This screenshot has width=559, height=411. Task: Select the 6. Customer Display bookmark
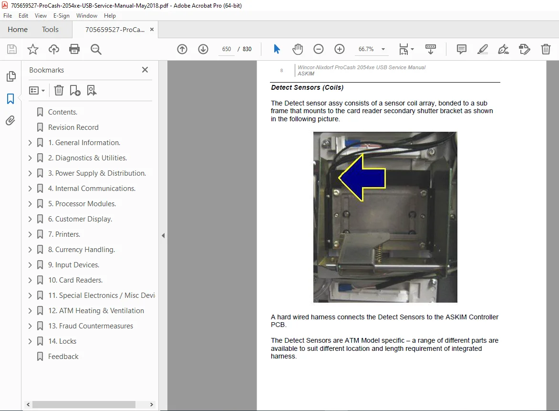[80, 219]
